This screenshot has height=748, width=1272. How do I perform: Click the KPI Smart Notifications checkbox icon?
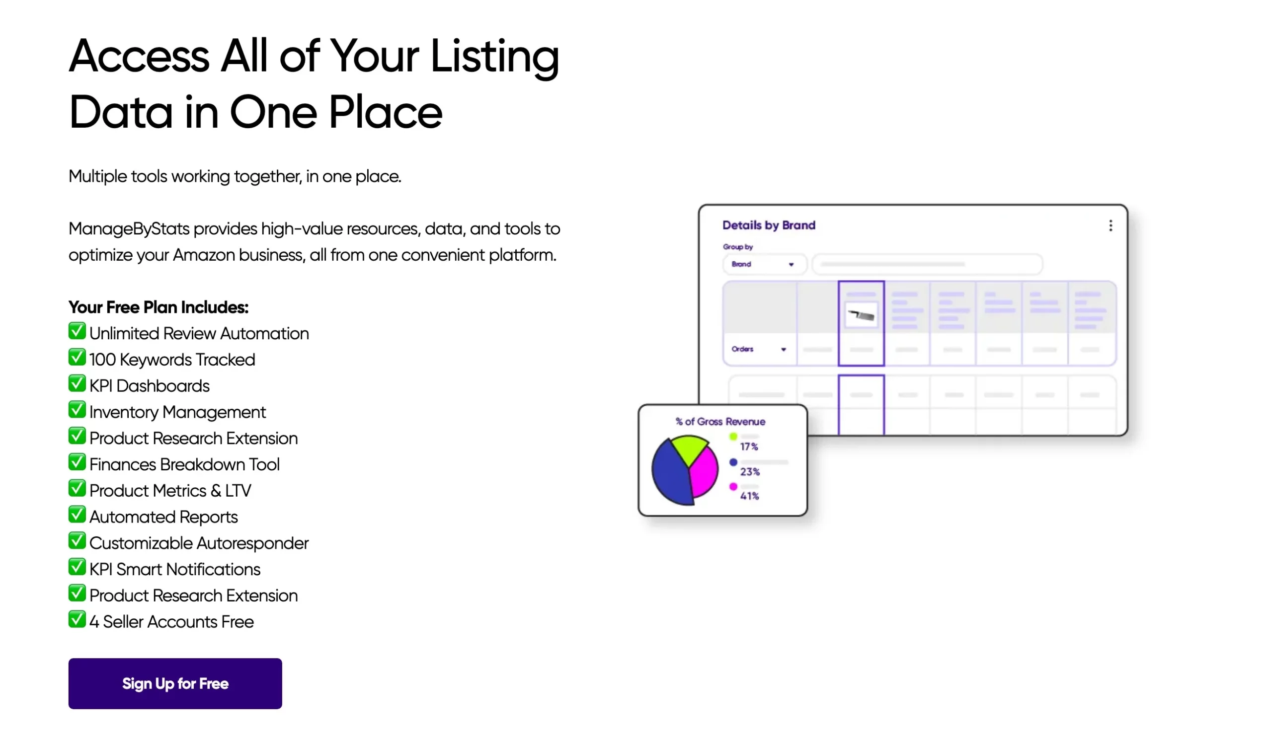point(77,567)
